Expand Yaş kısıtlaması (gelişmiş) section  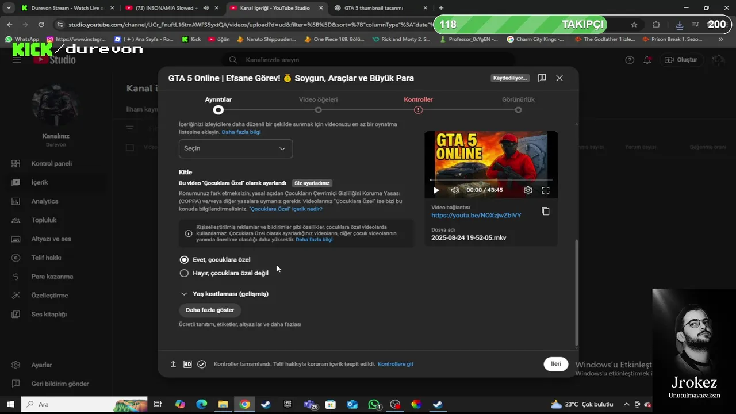coord(224,294)
